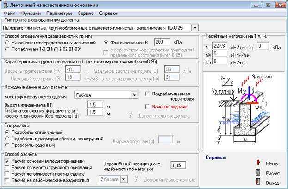Click the question mark near Дополнительные данные
288x189 pixels.
click(x=130, y=115)
